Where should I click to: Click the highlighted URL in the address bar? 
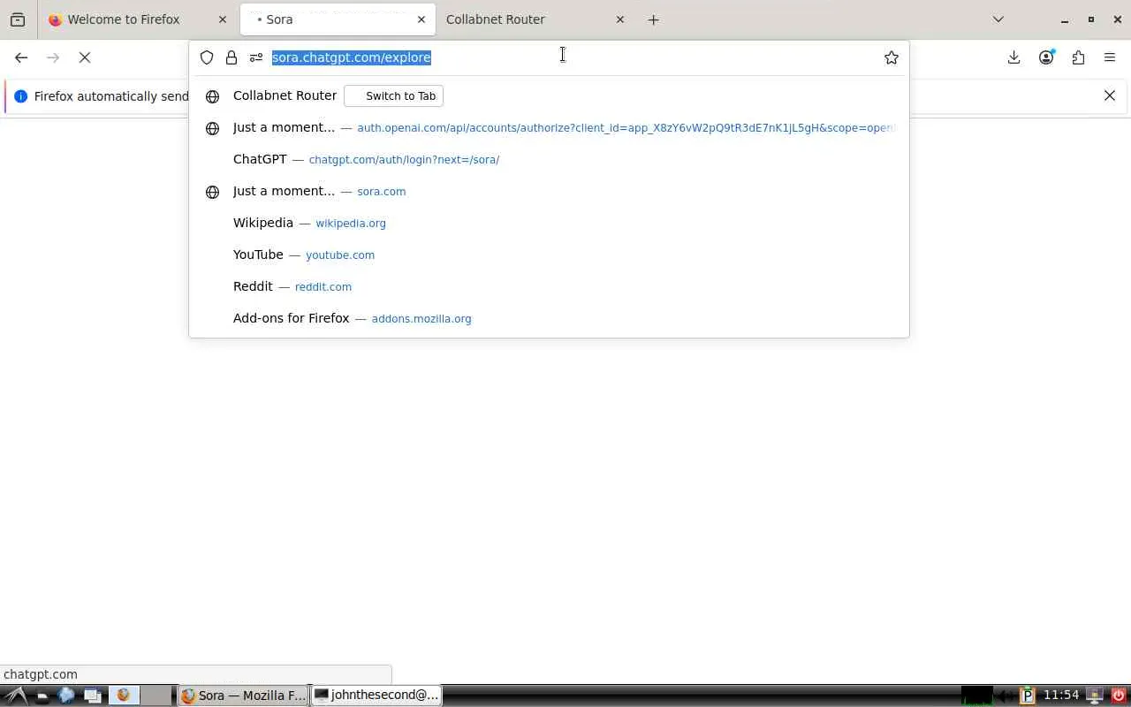pos(352,57)
